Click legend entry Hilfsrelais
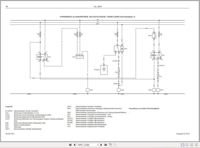The image size is (200, 148). coord(18,127)
